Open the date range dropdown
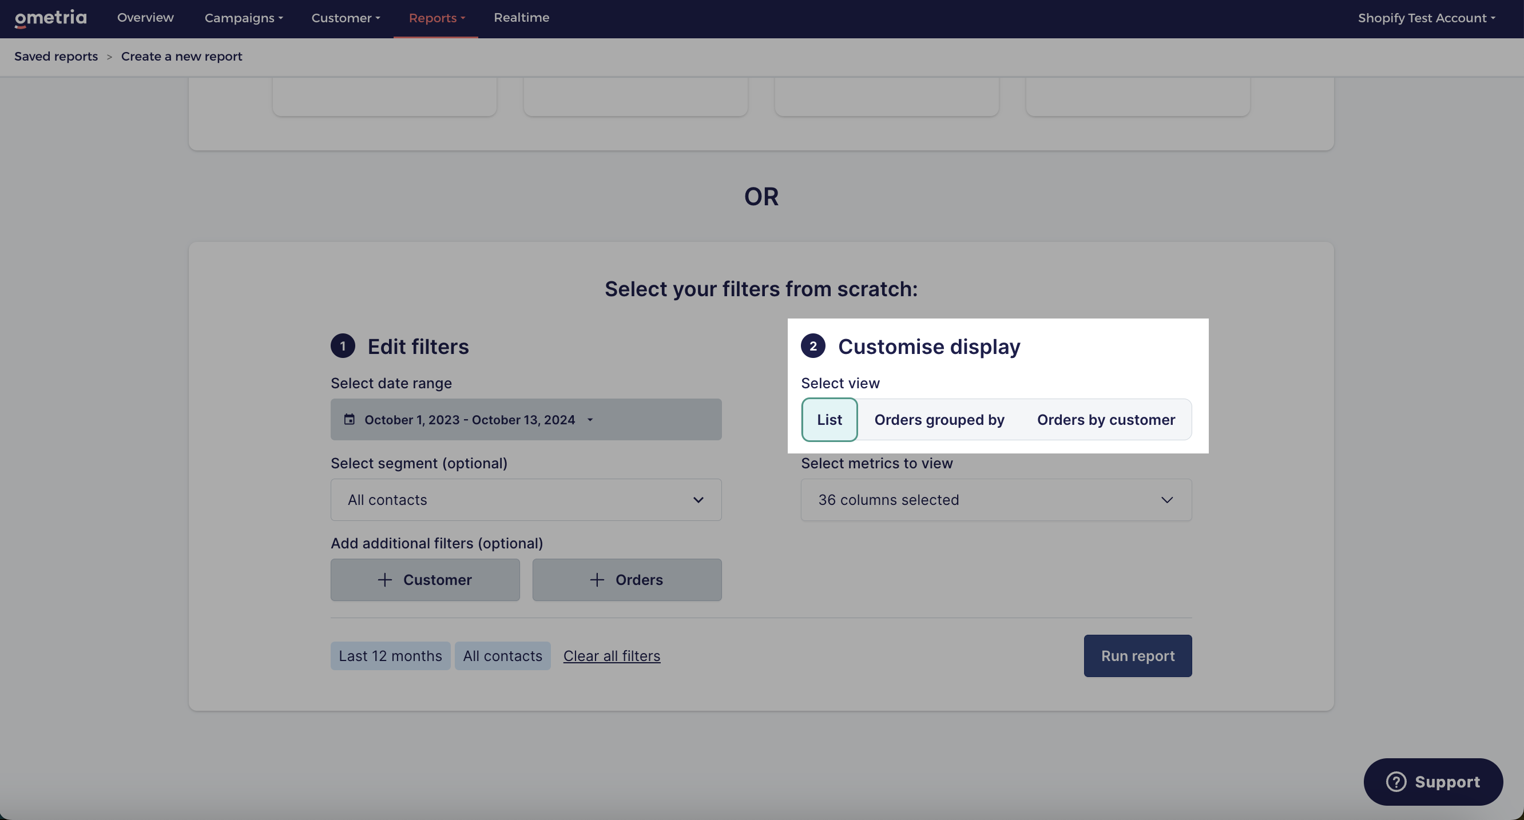 (525, 419)
